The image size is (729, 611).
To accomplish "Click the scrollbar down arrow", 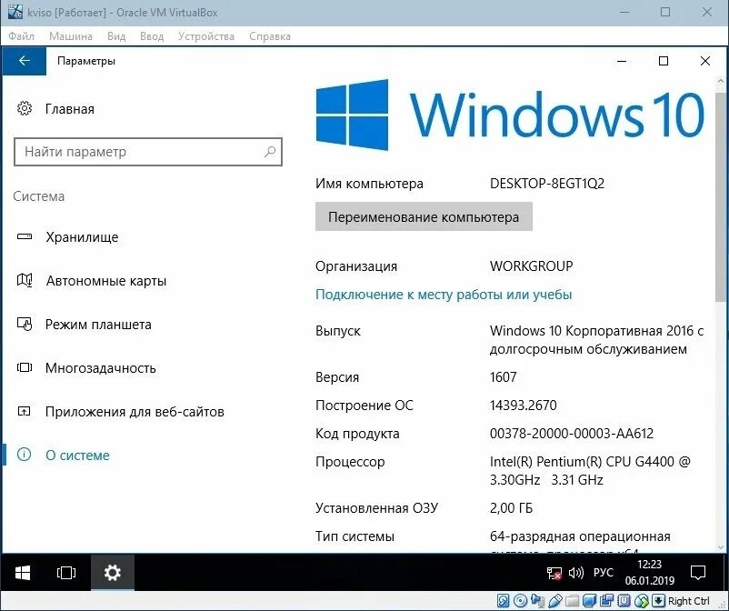I will click(x=720, y=546).
